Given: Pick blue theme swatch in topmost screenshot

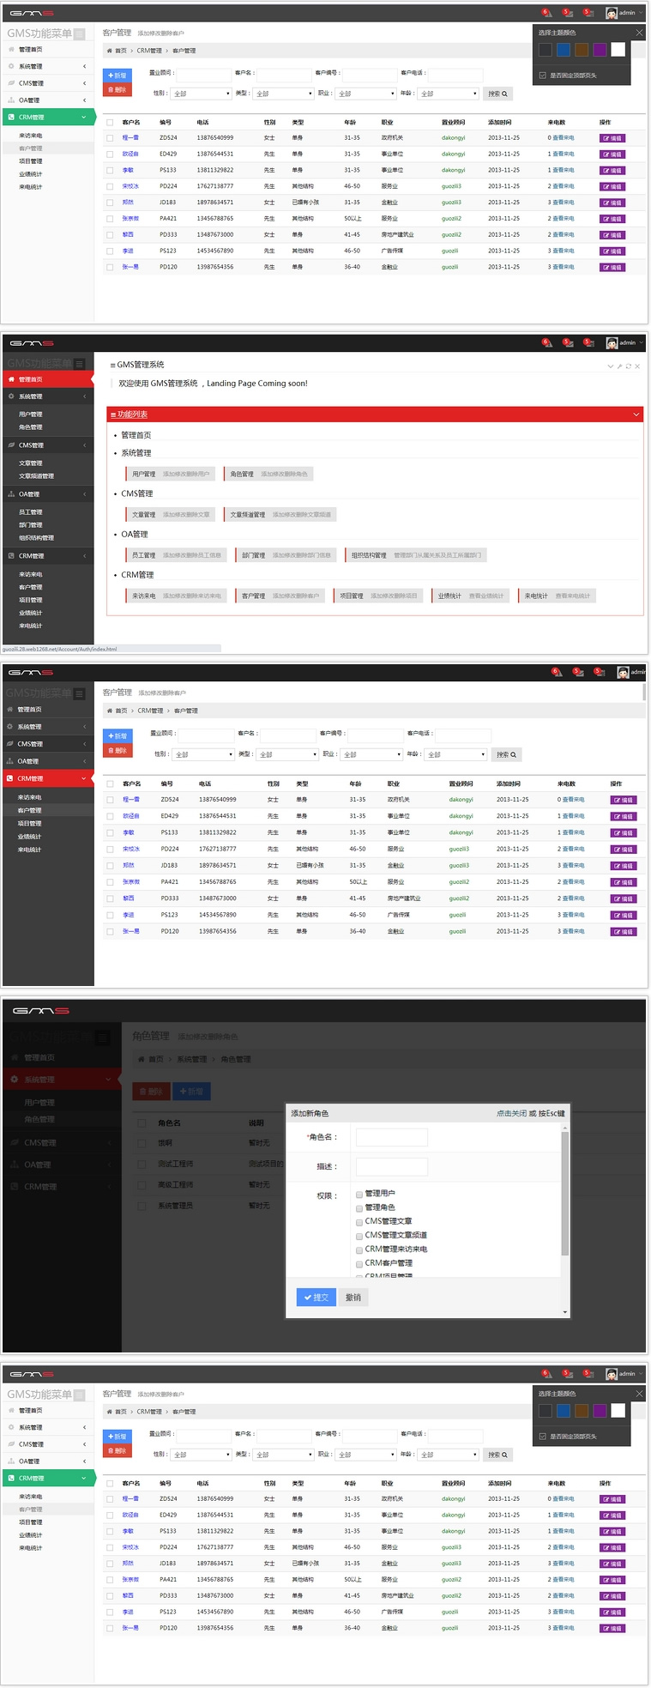Looking at the screenshot, I should [564, 50].
